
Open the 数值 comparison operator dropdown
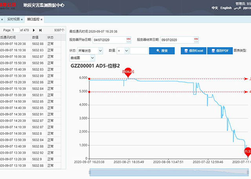(x=123, y=51)
